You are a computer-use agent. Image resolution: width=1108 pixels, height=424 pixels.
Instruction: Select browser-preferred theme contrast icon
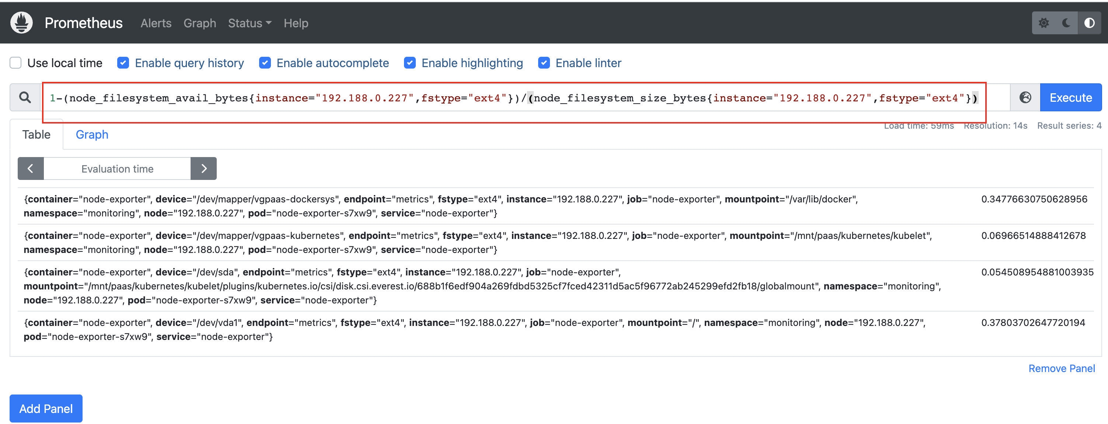point(1089,23)
